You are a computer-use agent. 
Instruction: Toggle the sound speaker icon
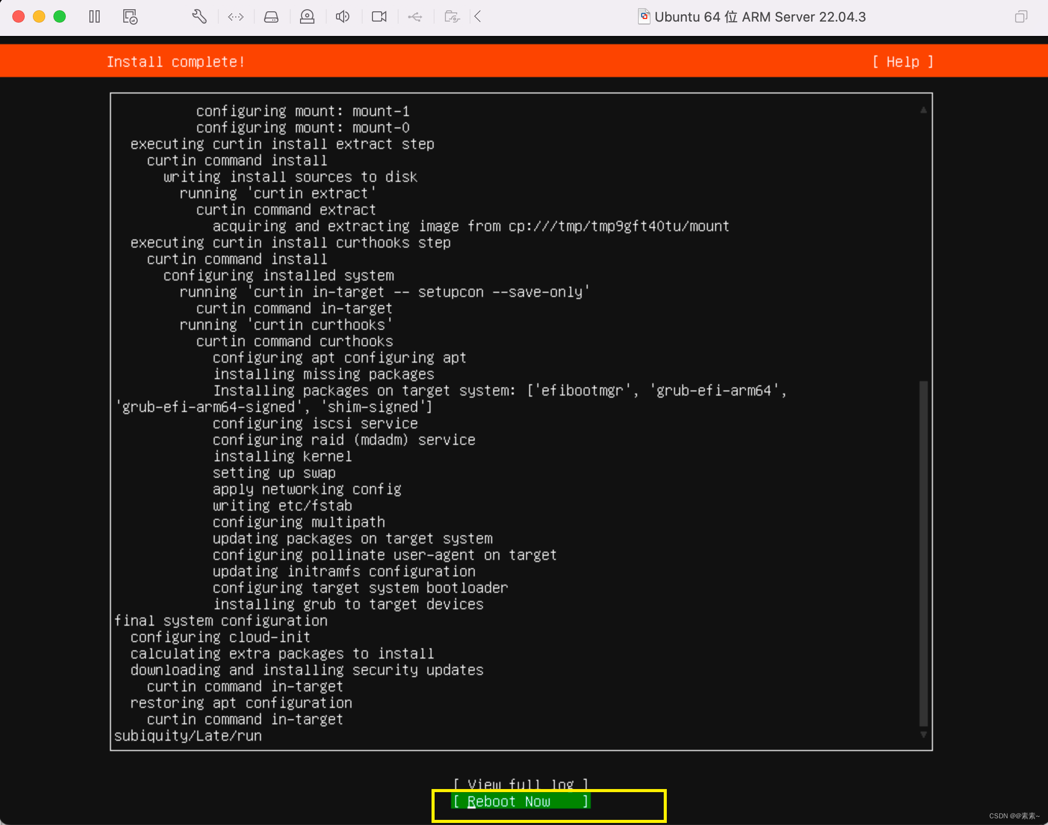(x=343, y=17)
